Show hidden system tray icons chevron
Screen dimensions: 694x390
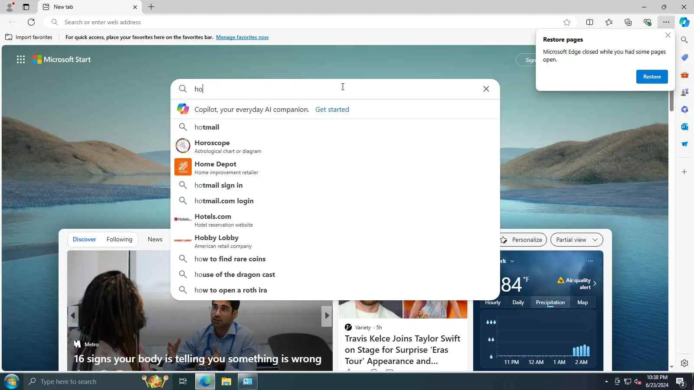[606, 381]
